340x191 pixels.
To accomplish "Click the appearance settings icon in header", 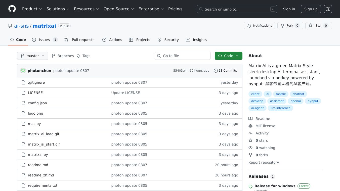I will click(x=328, y=9).
